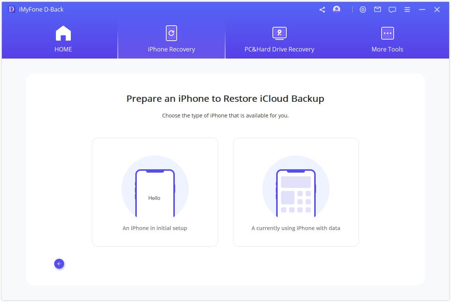This screenshot has height=302, width=451.
Task: Switch to the HOME tab label
Action: pyautogui.click(x=63, y=49)
